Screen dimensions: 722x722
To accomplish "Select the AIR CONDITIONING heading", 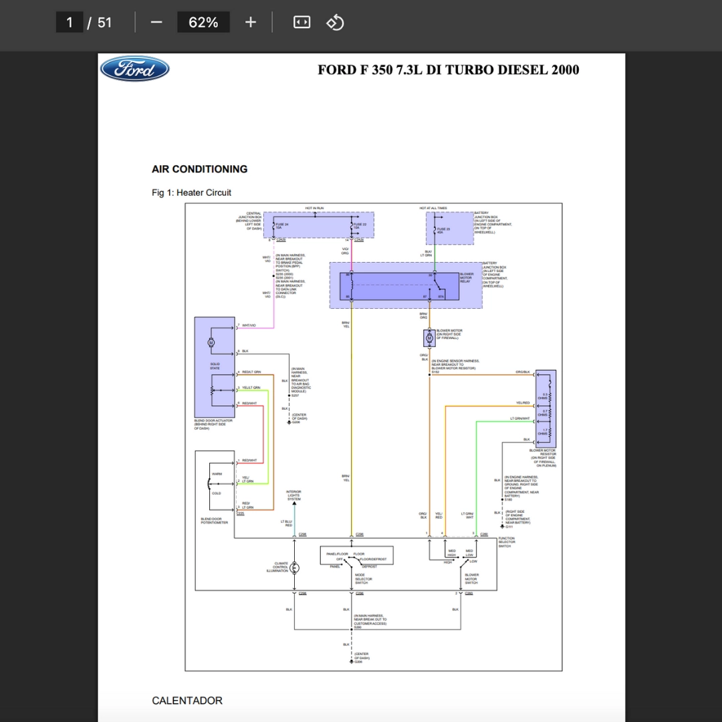I will tap(199, 169).
